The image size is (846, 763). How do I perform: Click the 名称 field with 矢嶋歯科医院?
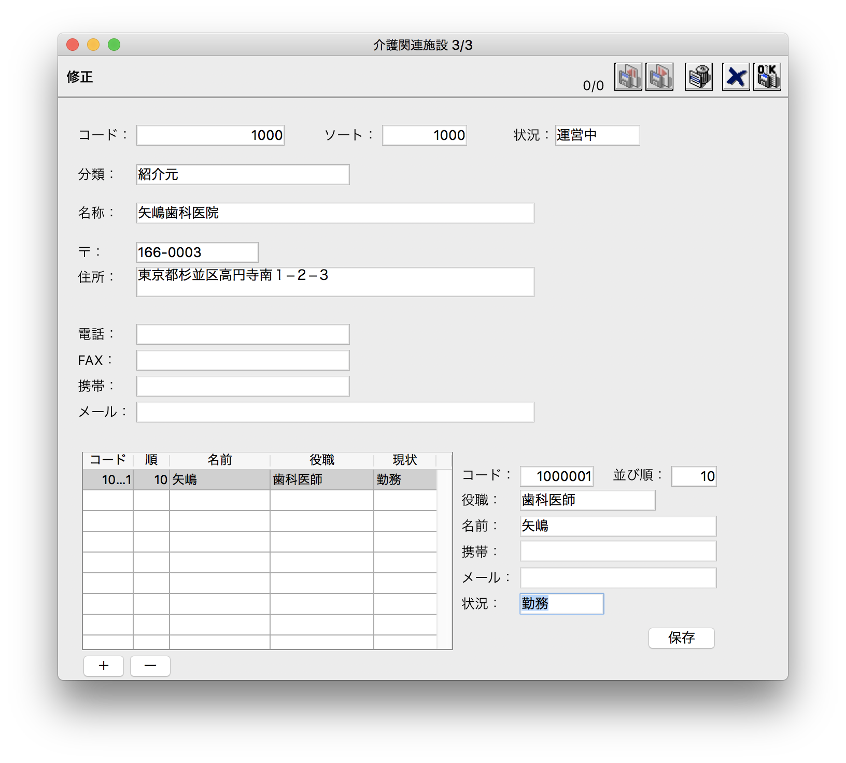(x=335, y=213)
